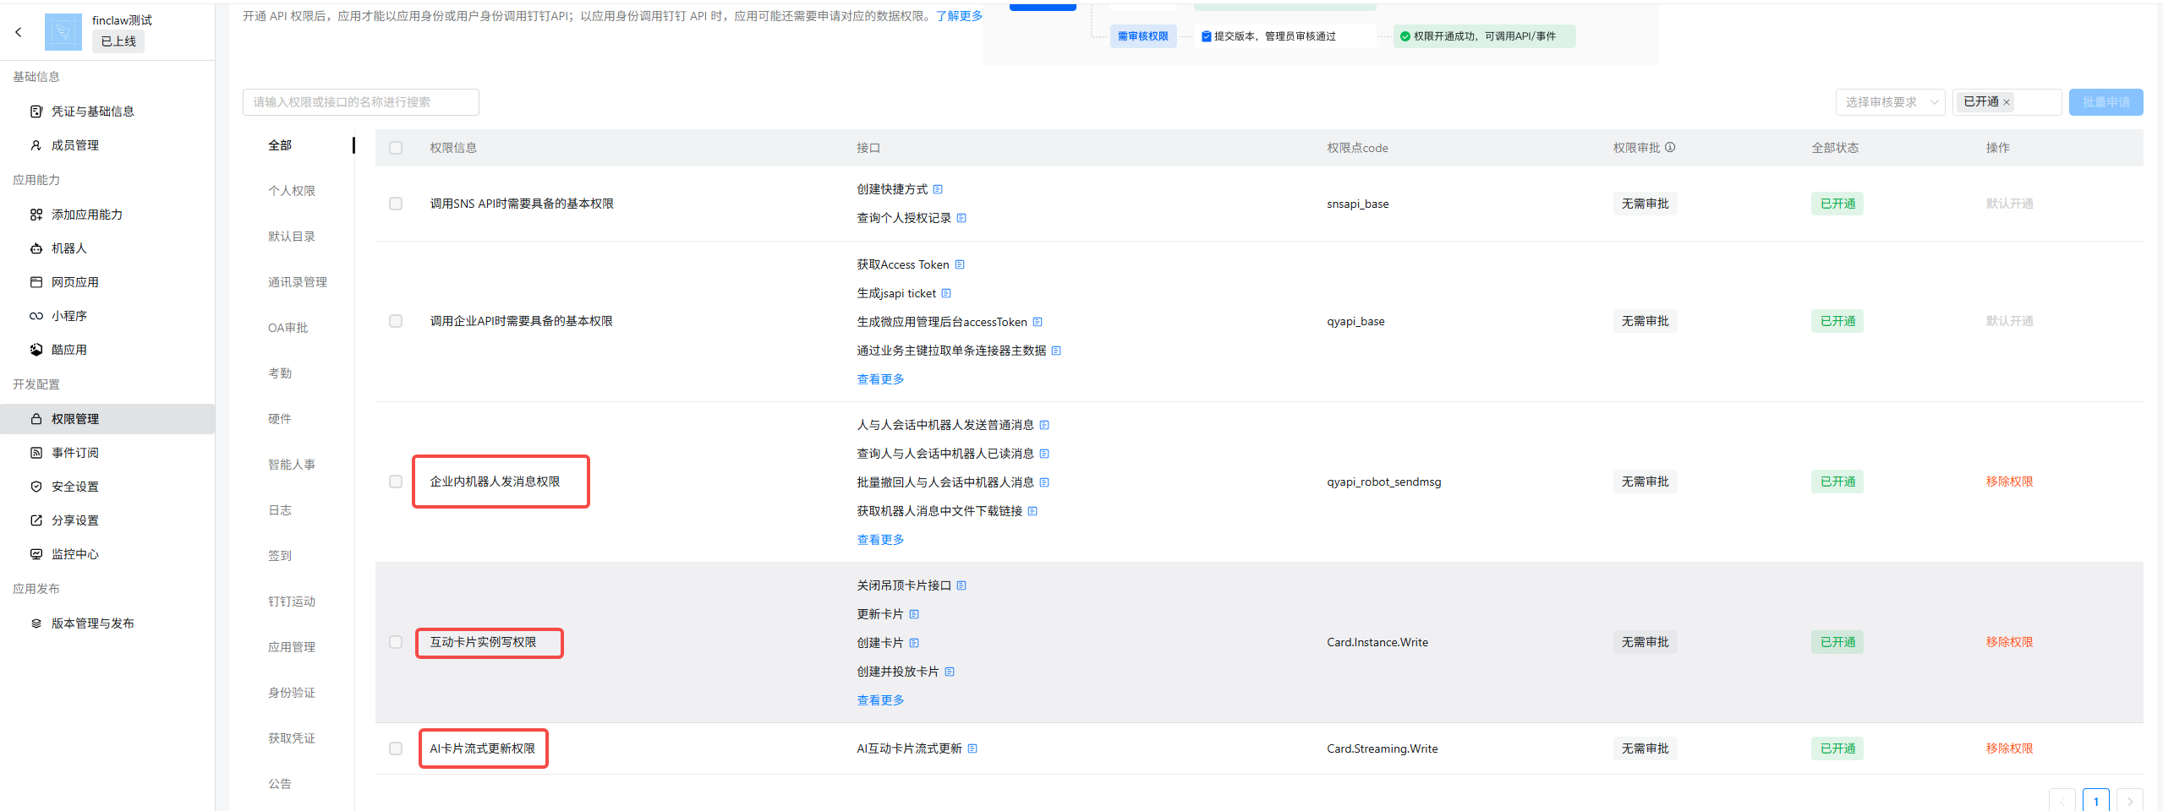Check the 互动卡片实例写权限 row checkbox
Screen dimensions: 2163x811
pyautogui.click(x=396, y=642)
